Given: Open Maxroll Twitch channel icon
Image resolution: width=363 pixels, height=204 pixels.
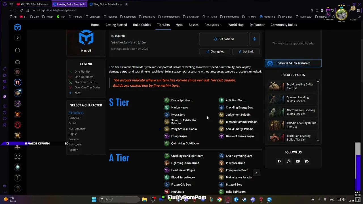Looking at the screenshot, I should pos(279,161).
